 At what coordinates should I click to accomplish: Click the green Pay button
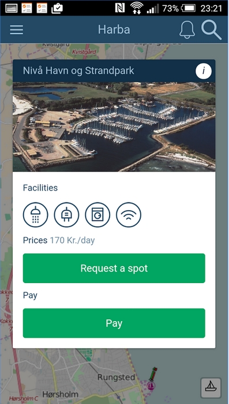click(114, 323)
